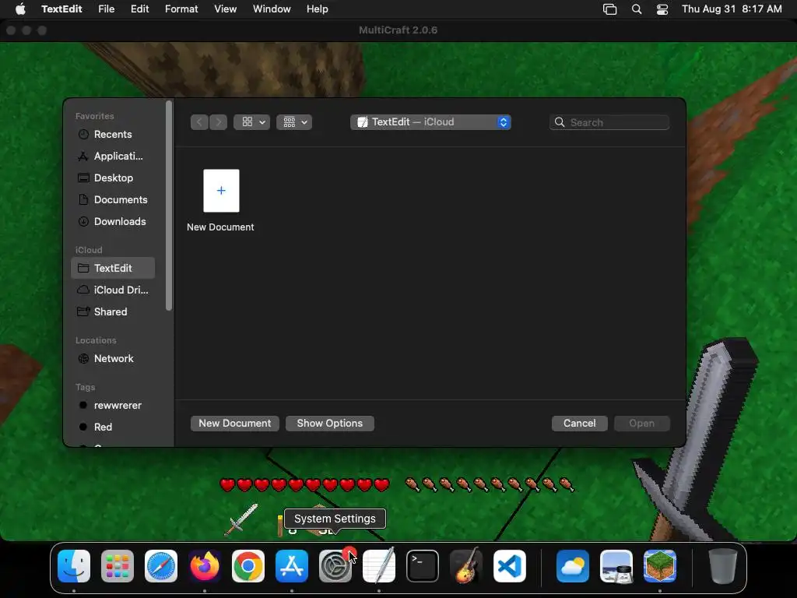The height and width of the screenshot is (598, 797).
Task: Click the date and time clock
Action: tap(732, 9)
